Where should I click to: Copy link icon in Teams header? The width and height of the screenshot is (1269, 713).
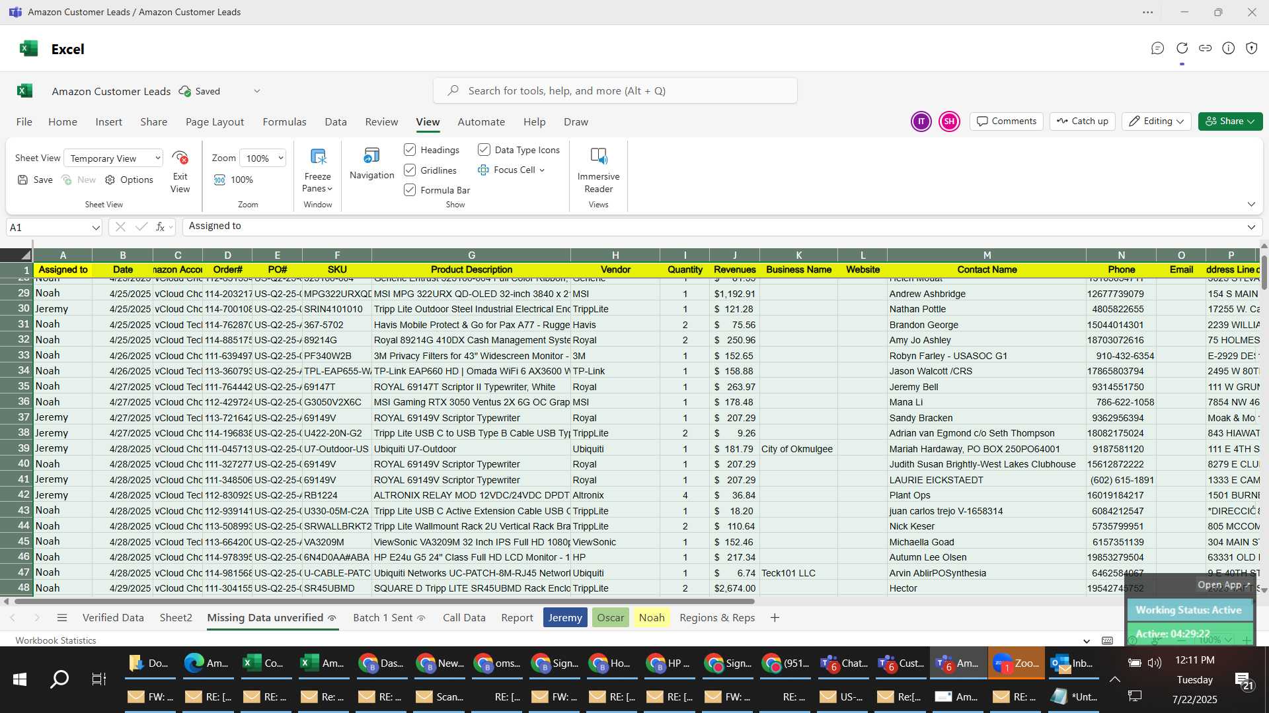pyautogui.click(x=1206, y=48)
